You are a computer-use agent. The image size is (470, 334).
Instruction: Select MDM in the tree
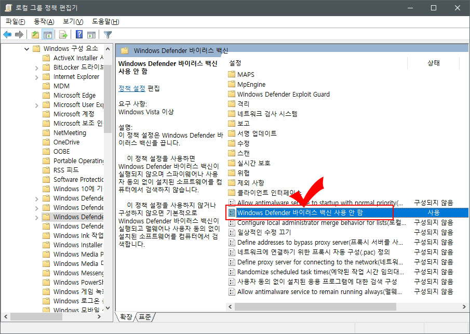[56, 86]
